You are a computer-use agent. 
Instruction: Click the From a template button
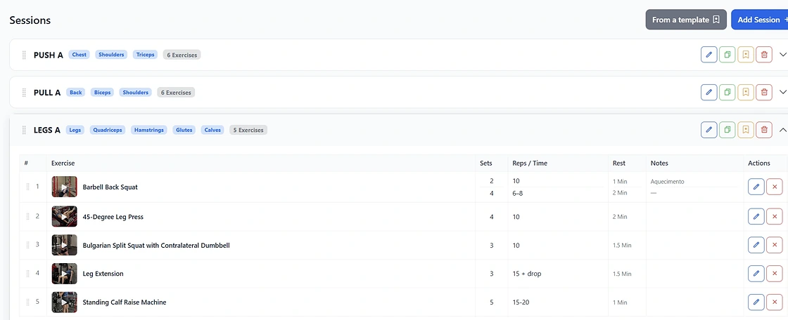tap(686, 20)
